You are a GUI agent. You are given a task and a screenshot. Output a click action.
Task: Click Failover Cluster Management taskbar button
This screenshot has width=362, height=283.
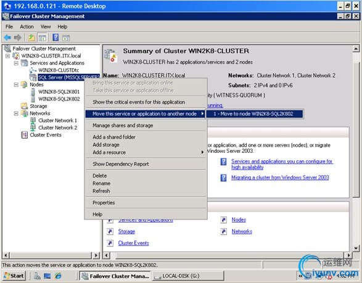coord(115,276)
